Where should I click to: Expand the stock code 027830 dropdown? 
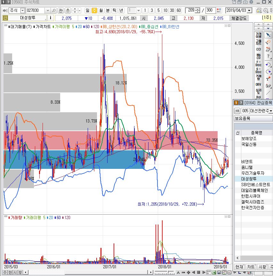pyautogui.click(x=48, y=11)
